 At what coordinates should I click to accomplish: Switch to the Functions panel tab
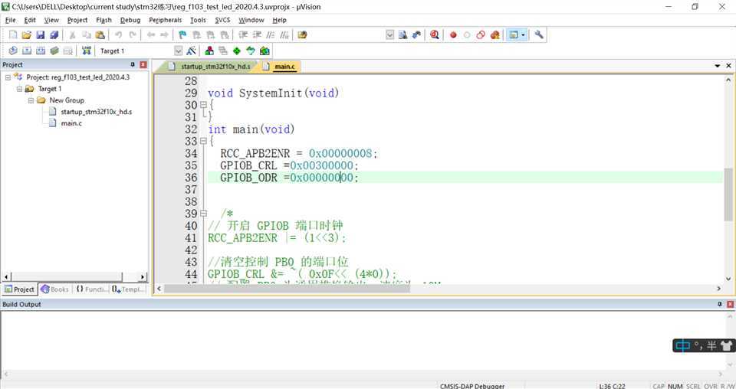92,289
